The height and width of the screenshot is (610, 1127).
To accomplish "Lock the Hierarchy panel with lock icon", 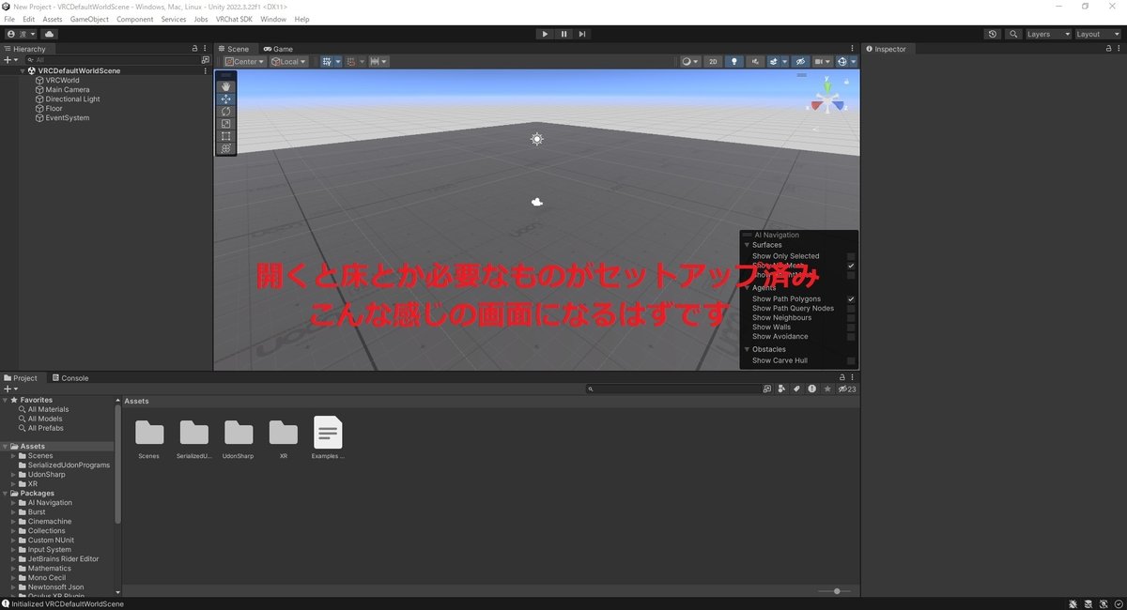I will pyautogui.click(x=194, y=49).
